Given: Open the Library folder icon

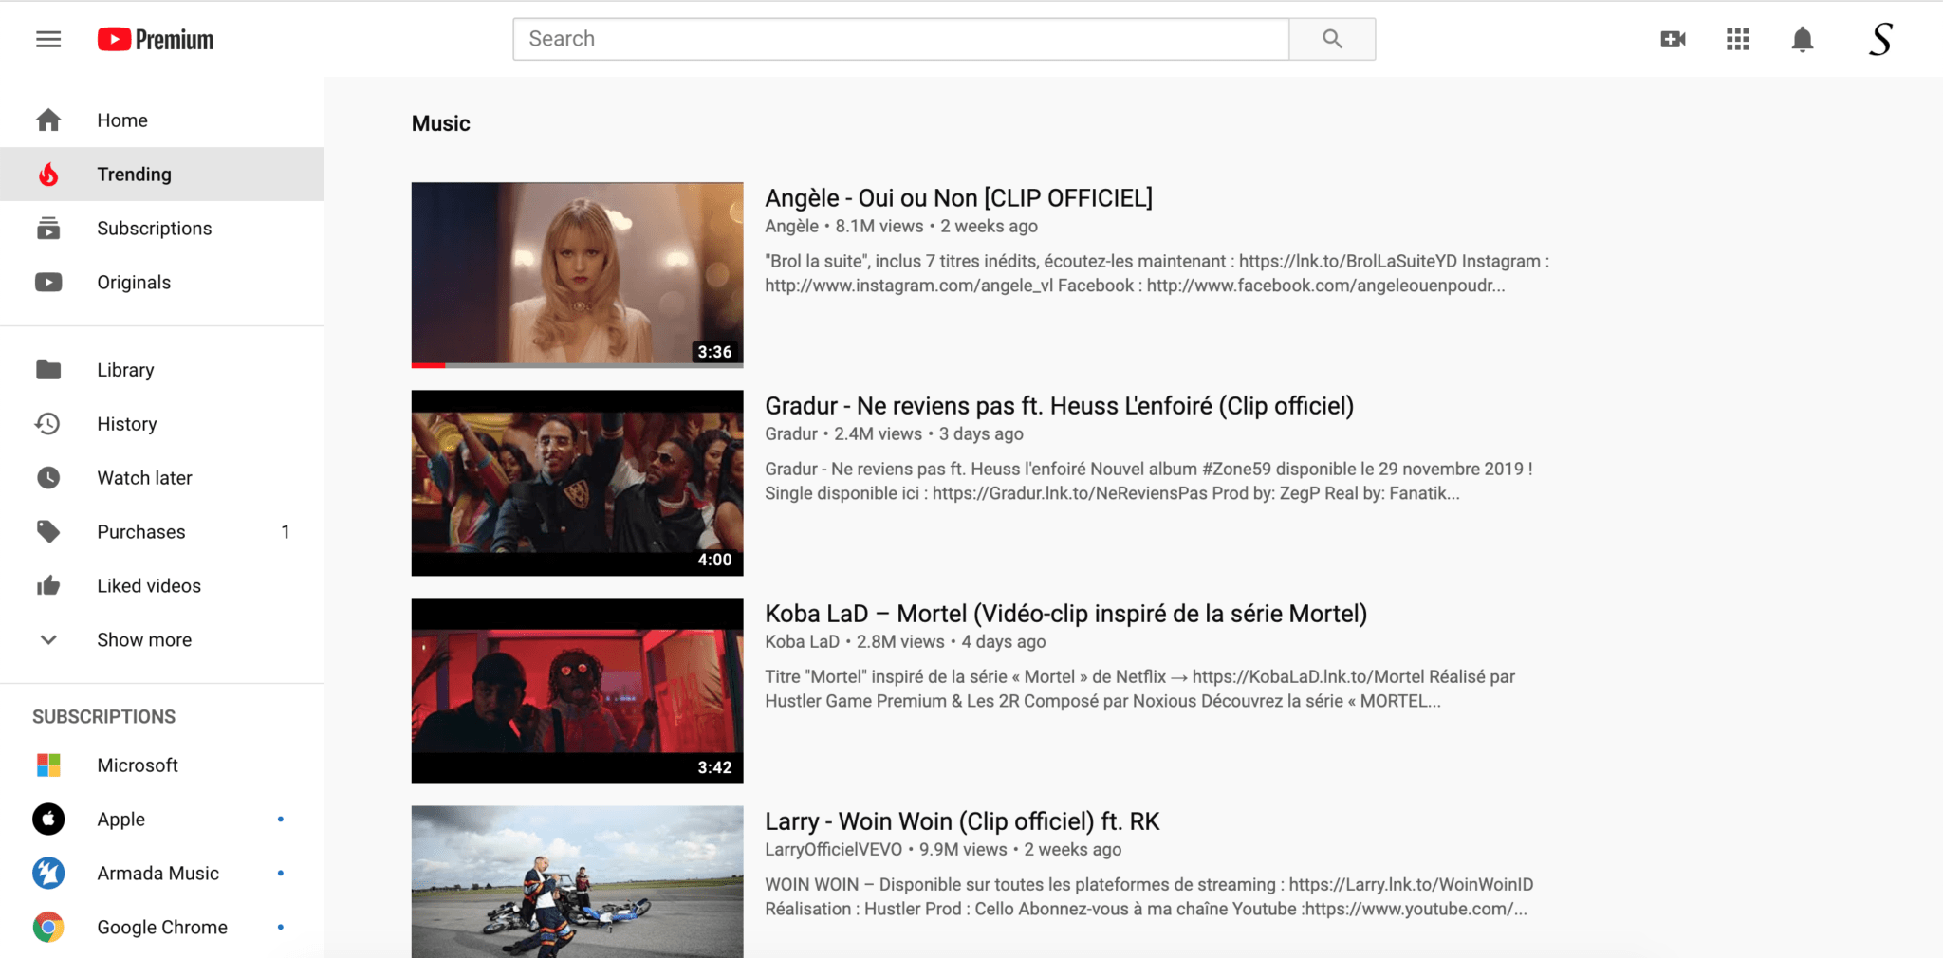Looking at the screenshot, I should [47, 369].
